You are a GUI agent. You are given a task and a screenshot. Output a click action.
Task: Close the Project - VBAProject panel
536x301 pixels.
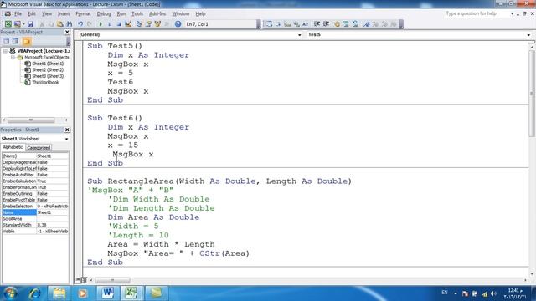[67, 32]
